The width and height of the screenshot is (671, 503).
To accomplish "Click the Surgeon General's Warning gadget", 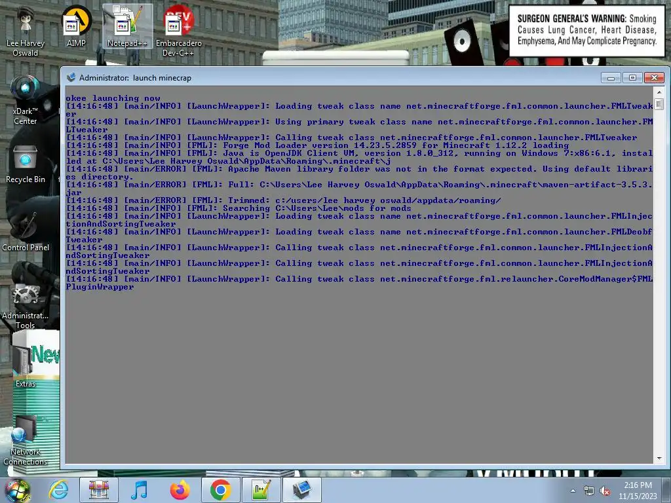I will (x=586, y=31).
